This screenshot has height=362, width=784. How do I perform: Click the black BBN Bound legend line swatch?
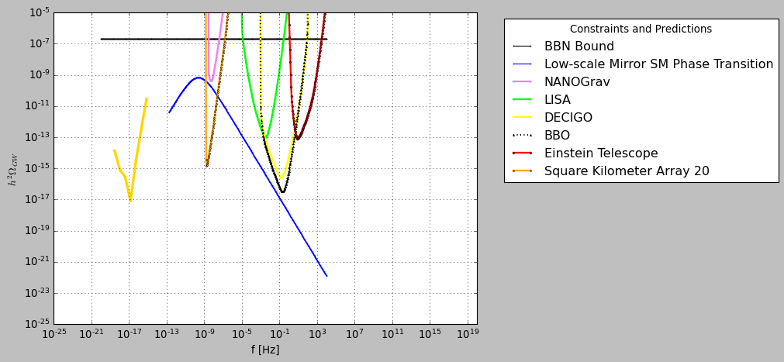[x=522, y=47]
